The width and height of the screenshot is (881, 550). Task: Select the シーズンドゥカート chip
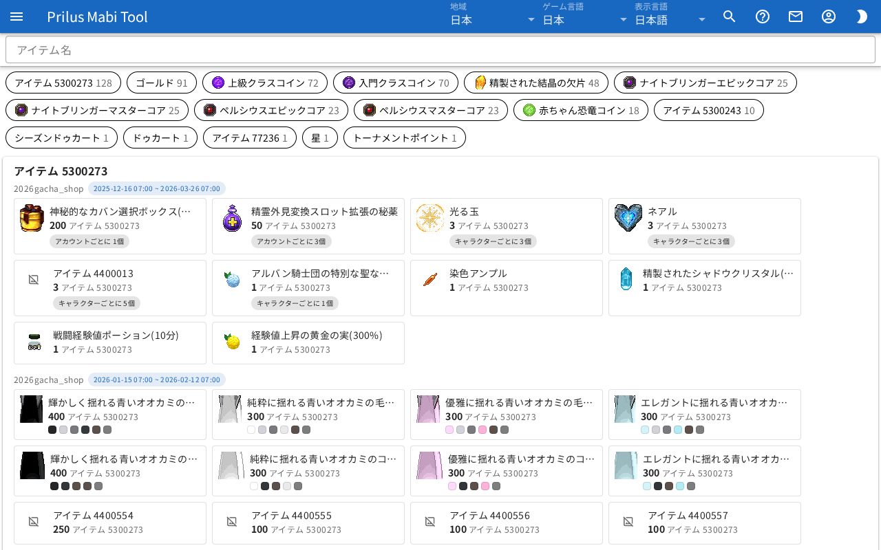point(61,137)
